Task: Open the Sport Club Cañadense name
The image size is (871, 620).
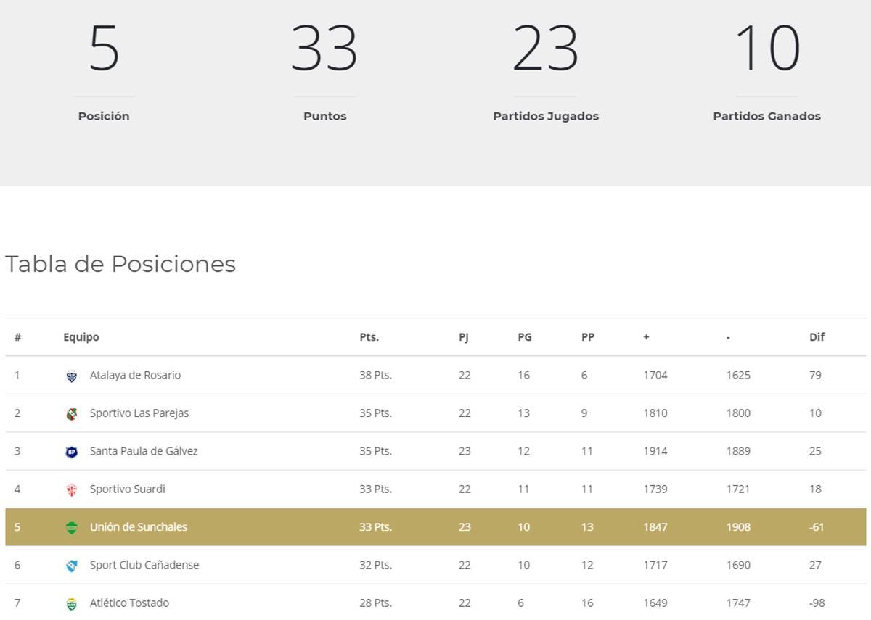Action: 144,565
